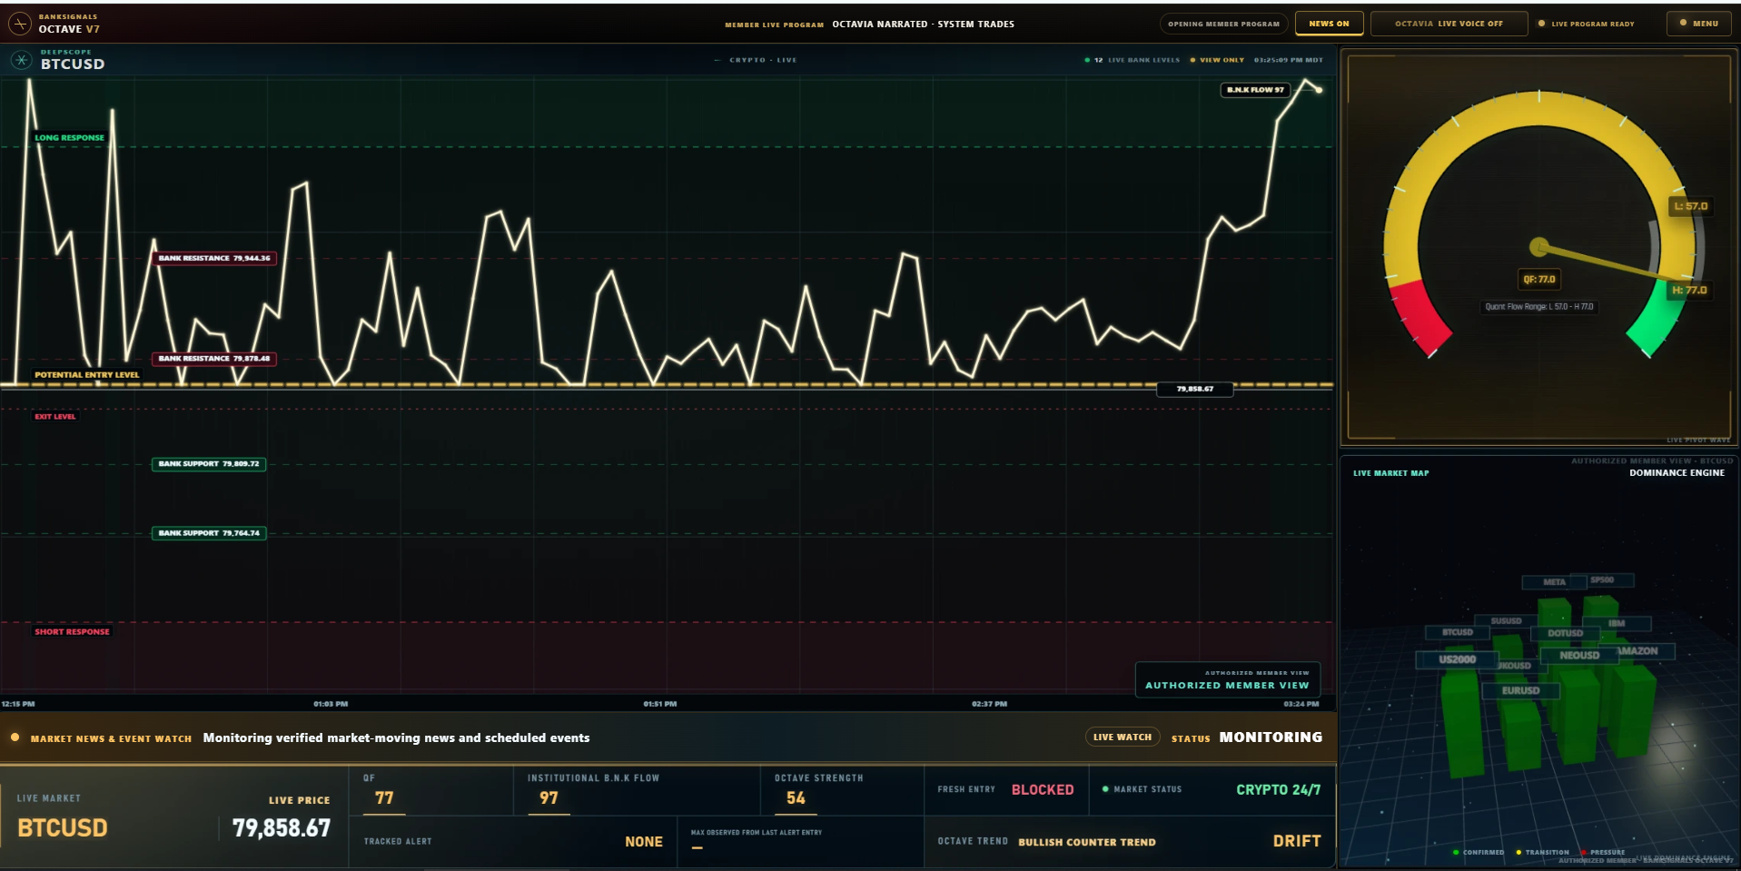Toggle the Live Watch pill
1741x871 pixels.
(1123, 737)
